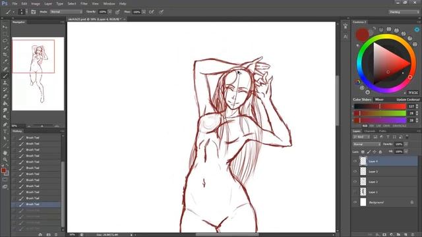Image resolution: width=422 pixels, height=237 pixels.
Task: Open the layer Kind filter dropdown
Action: pyautogui.click(x=362, y=137)
